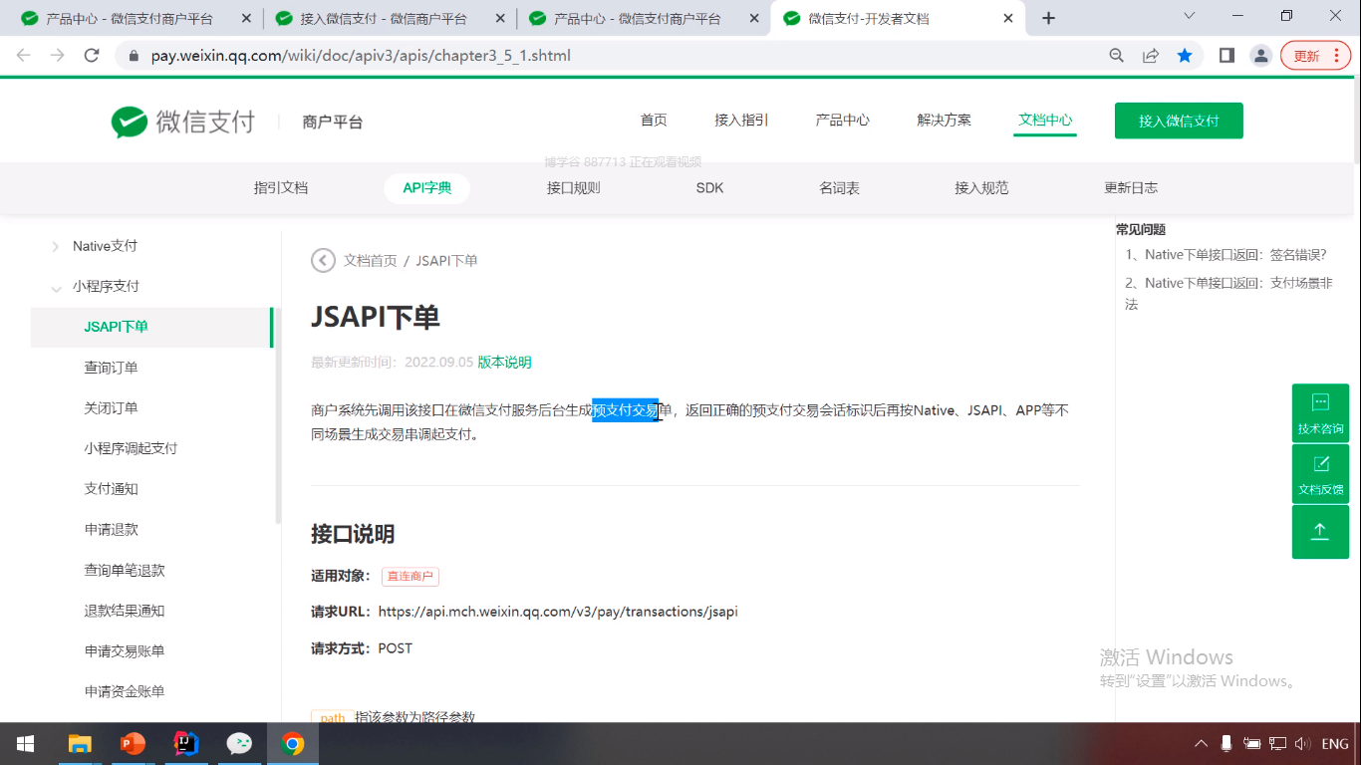Click the share page icon
This screenshot has height=765, width=1361.
click(x=1151, y=56)
